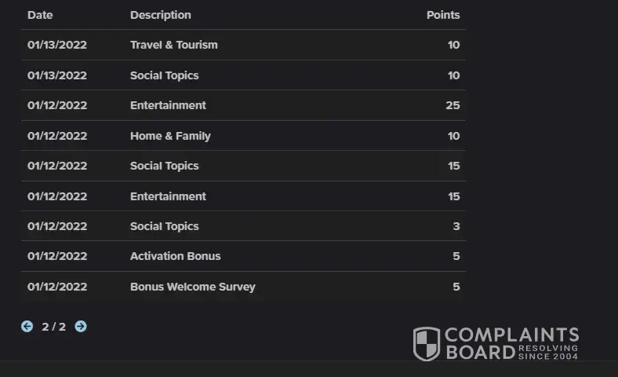
Task: Click the Description column header
Action: pyautogui.click(x=160, y=15)
